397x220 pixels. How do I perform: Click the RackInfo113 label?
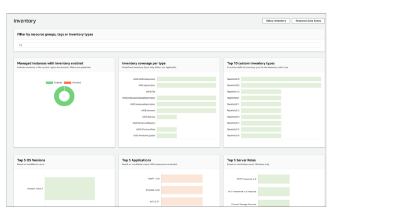point(233,92)
